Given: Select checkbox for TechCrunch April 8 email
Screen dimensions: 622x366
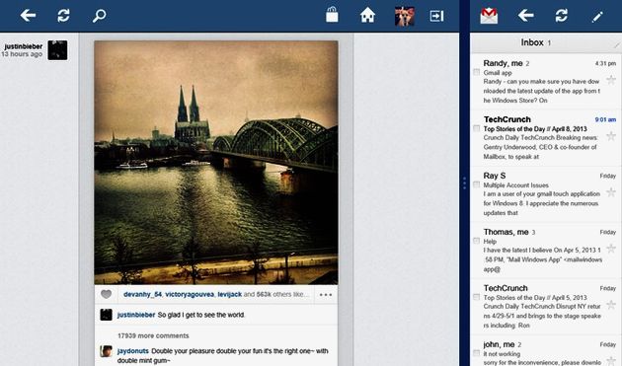Looking at the screenshot, I should pyautogui.click(x=476, y=128).
